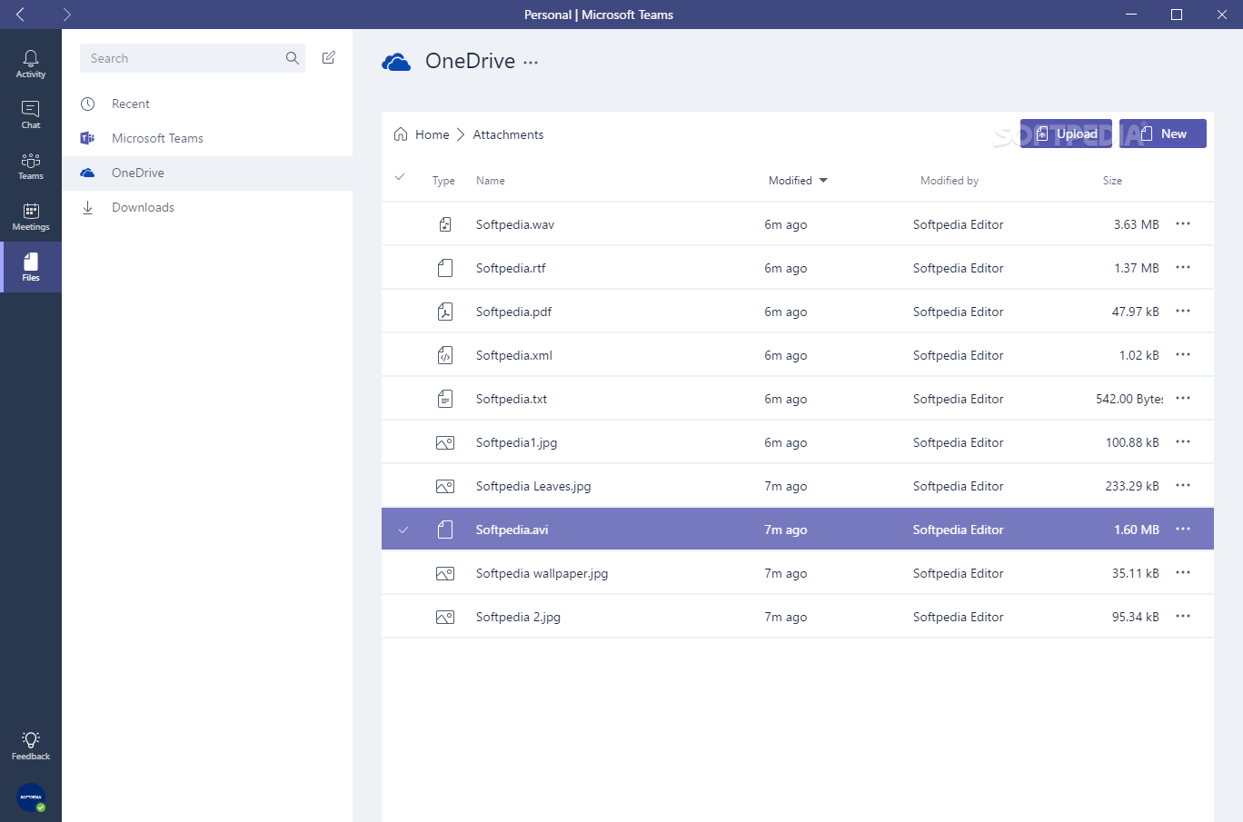This screenshot has width=1243, height=822.
Task: Click the forward navigation arrow
Action: [66, 15]
